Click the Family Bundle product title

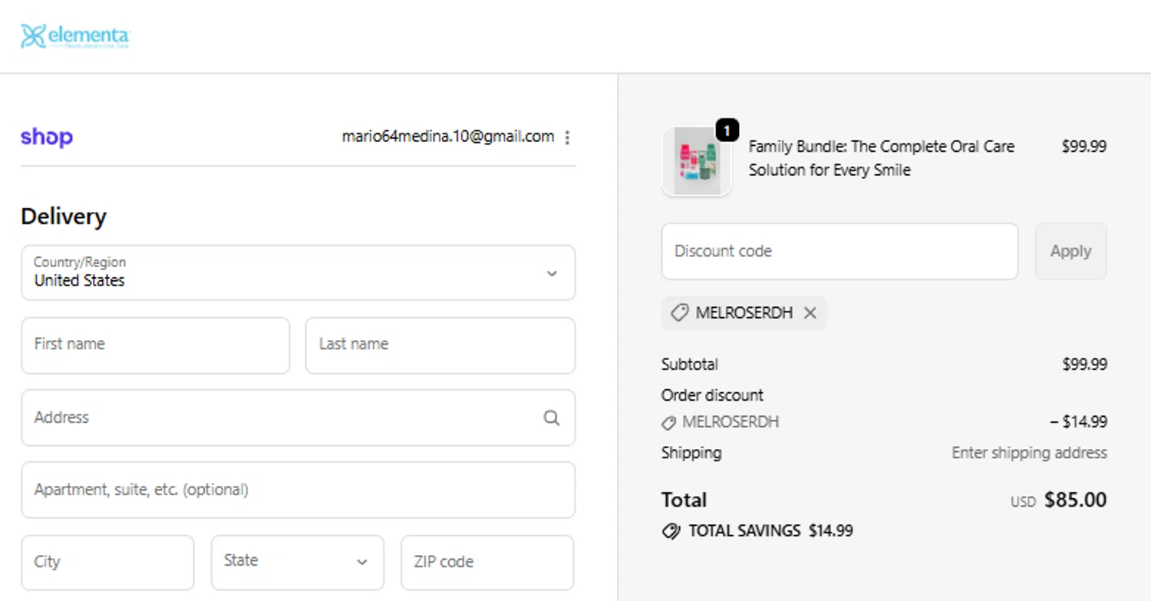(882, 158)
